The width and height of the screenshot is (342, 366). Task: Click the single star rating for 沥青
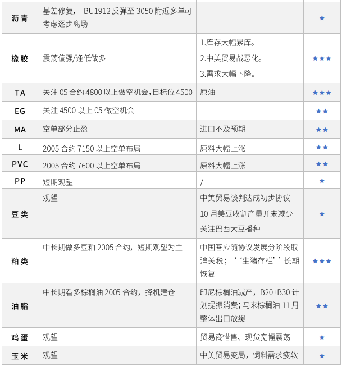[322, 18]
